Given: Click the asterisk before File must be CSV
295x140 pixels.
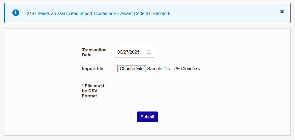Looking at the screenshot, I should (83, 86).
